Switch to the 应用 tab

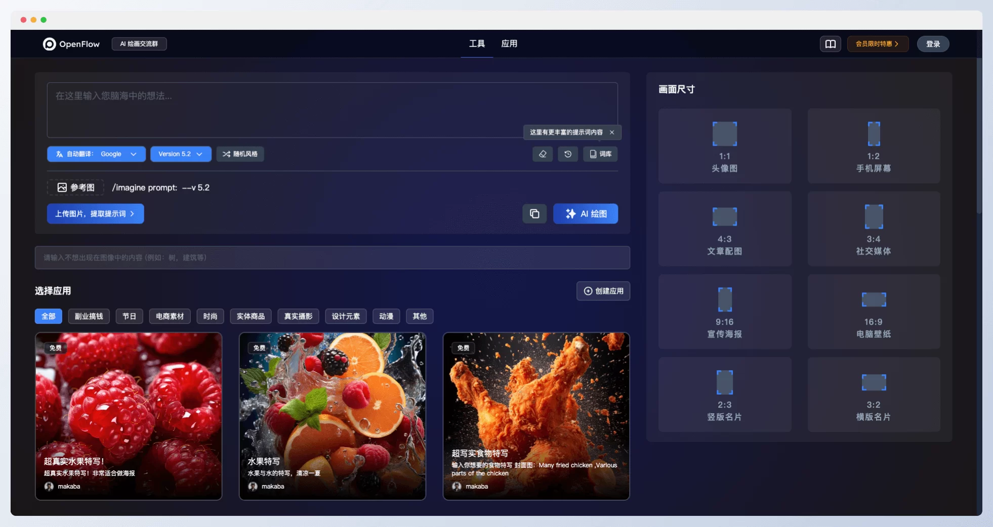[x=509, y=44]
